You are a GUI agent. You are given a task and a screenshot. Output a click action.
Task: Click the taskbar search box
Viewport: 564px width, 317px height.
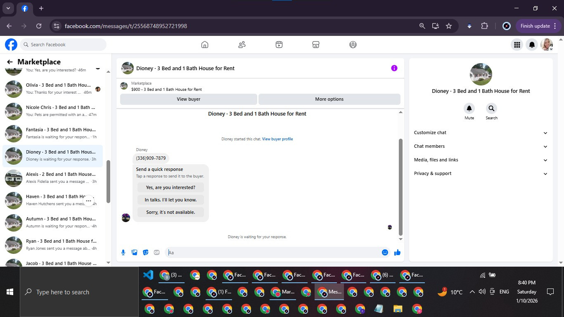79,292
